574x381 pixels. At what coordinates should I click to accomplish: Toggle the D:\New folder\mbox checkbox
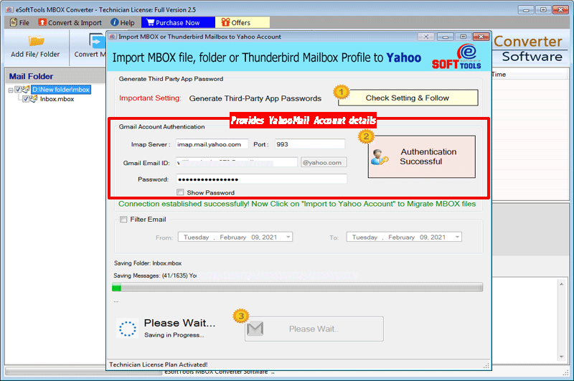(18, 89)
